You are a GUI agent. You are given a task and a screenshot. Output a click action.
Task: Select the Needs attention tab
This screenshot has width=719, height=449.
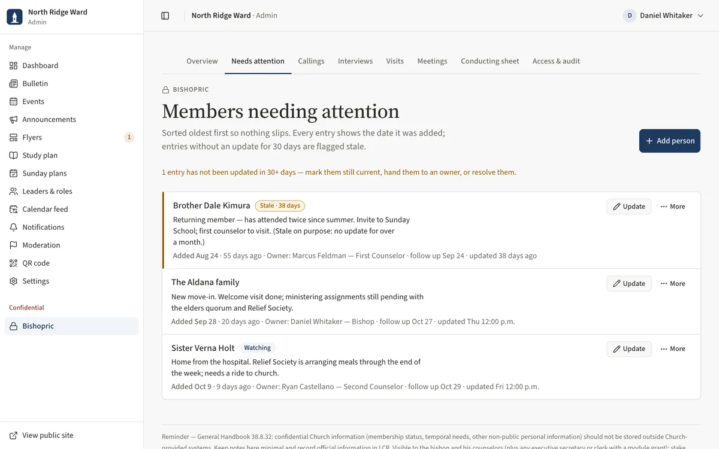pos(258,61)
